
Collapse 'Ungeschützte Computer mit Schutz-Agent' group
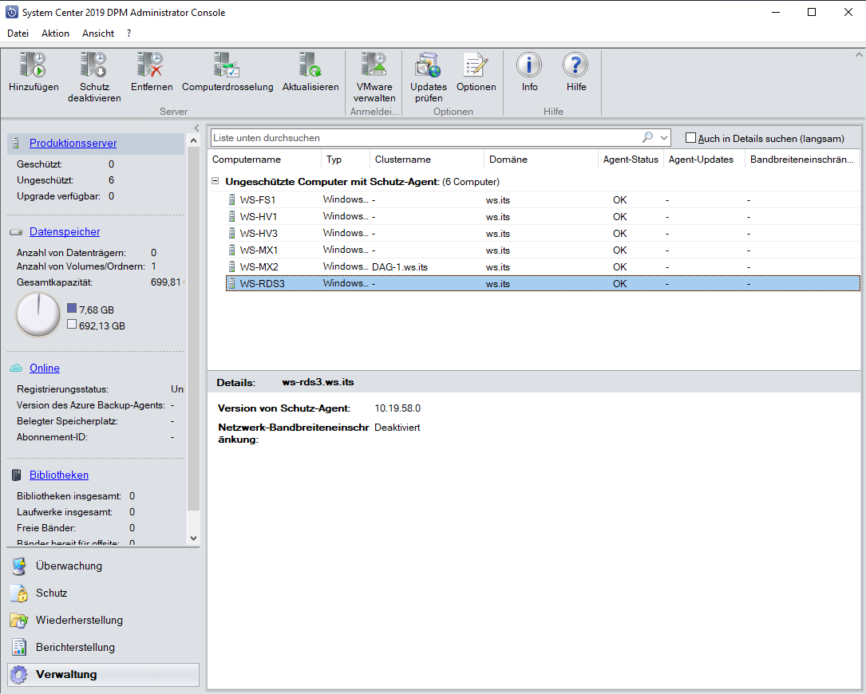click(216, 181)
